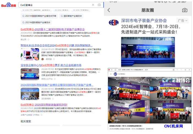Open result EeIE智博会·2025深圳智能装备展欢迎您!
The width and height of the screenshot is (193, 134).
click(44, 105)
